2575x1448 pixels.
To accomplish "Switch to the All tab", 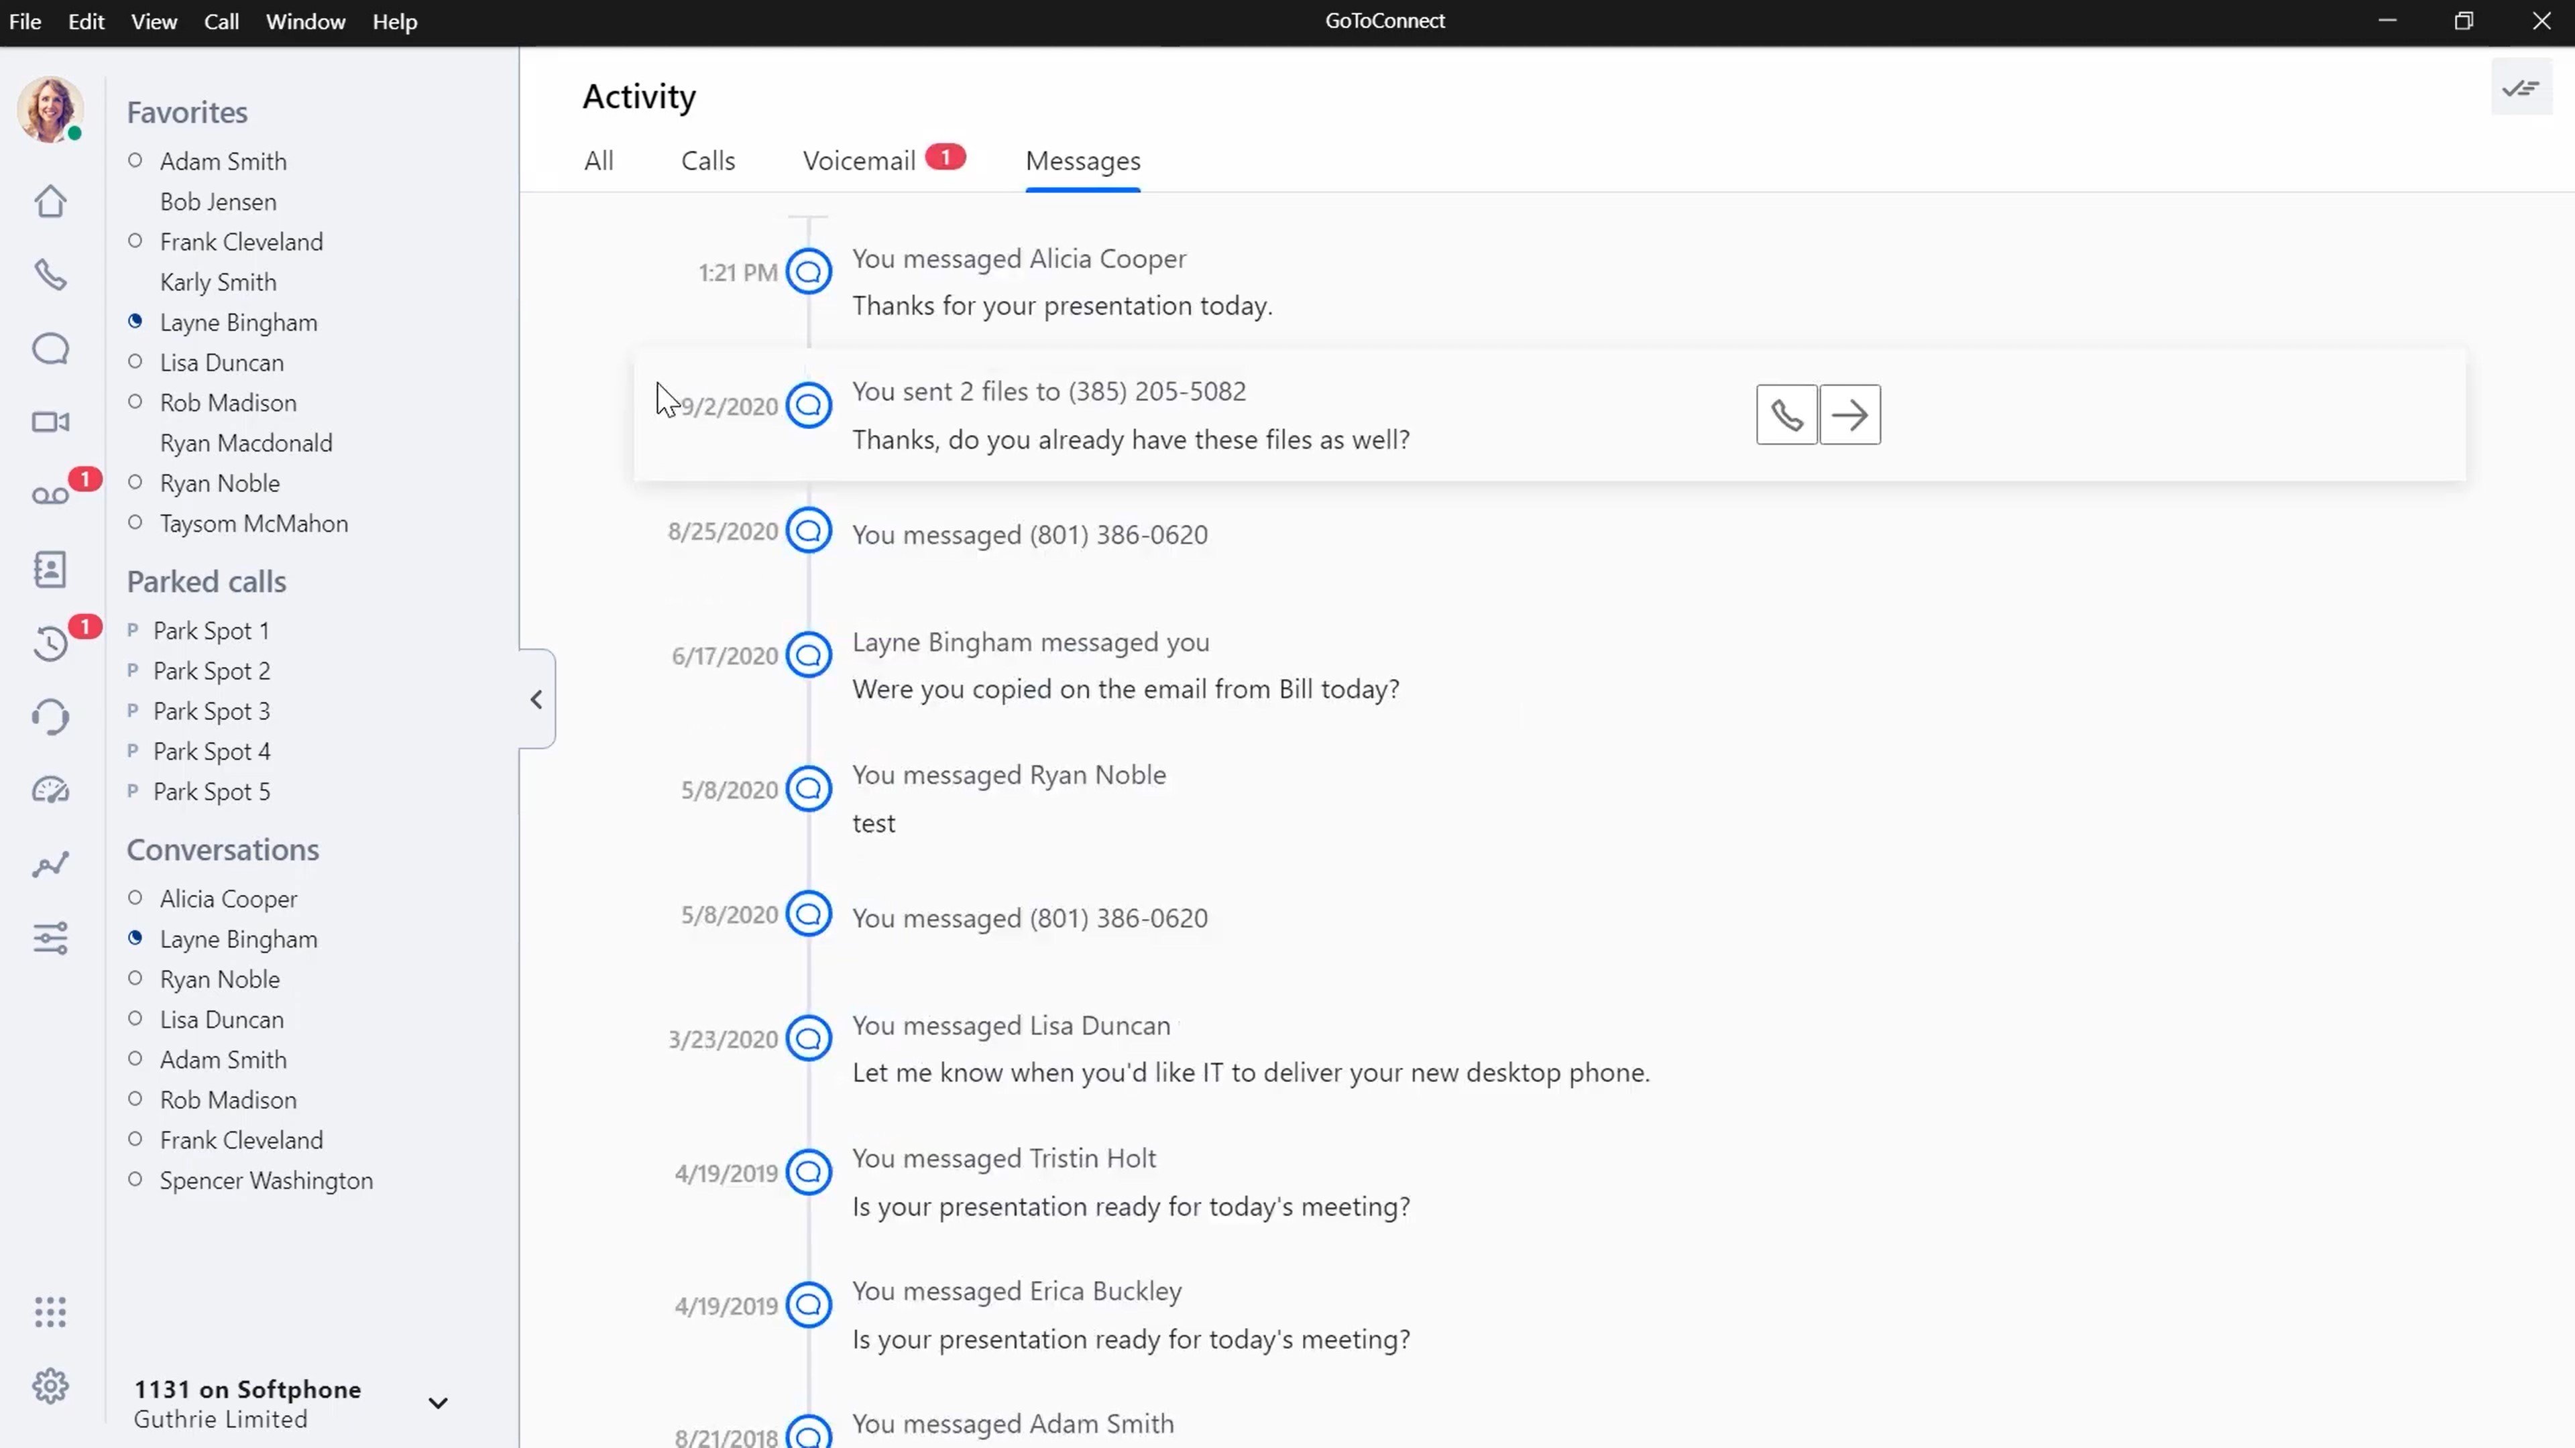I will pyautogui.click(x=599, y=161).
